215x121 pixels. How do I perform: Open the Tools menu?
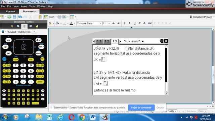[32, 6]
